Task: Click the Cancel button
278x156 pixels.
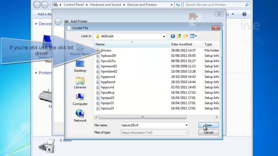Action: pyautogui.click(x=208, y=133)
